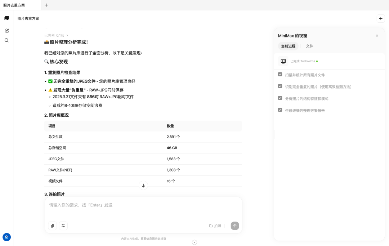Image resolution: width=389 pixels, height=246 pixels.
Task: Click the app logo at the sidebar top
Action: coord(6,18)
